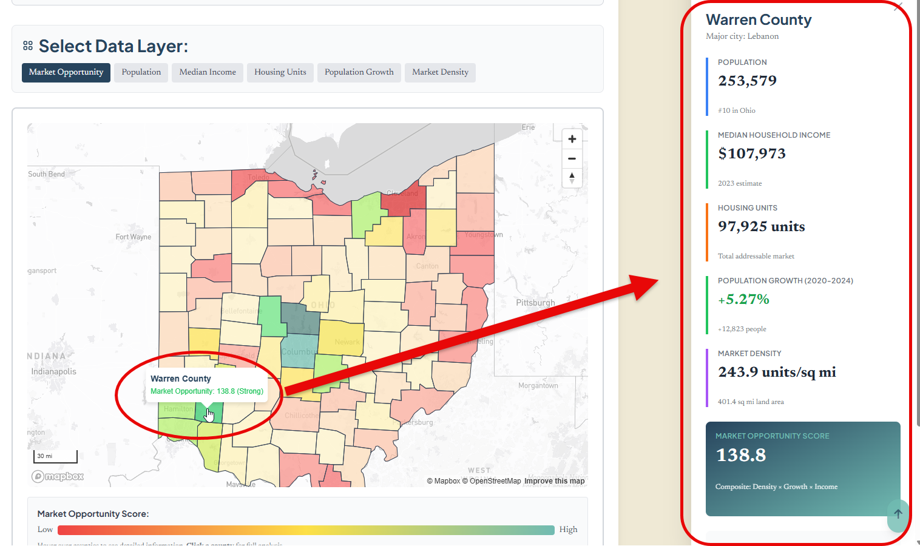Image resolution: width=920 pixels, height=546 pixels.
Task: Select the teal county labeled Columbus
Action: pos(299,352)
